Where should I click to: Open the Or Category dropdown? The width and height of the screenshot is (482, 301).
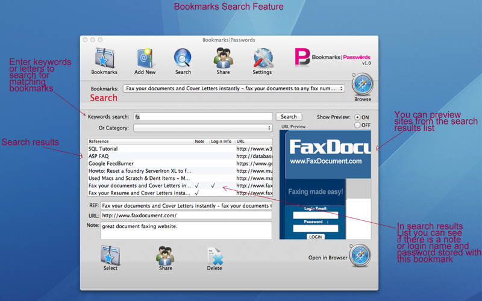(203, 128)
